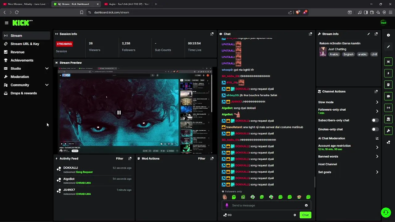Open chat settings gear next to Chat button
Image resolution: width=395 pixels, height=222 pixels.
click(x=295, y=215)
